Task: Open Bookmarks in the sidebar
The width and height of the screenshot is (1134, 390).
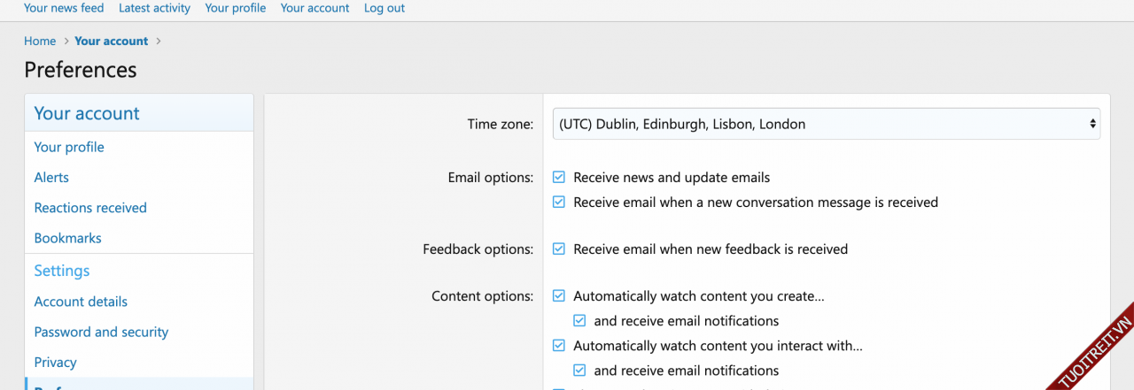Action: click(x=67, y=238)
